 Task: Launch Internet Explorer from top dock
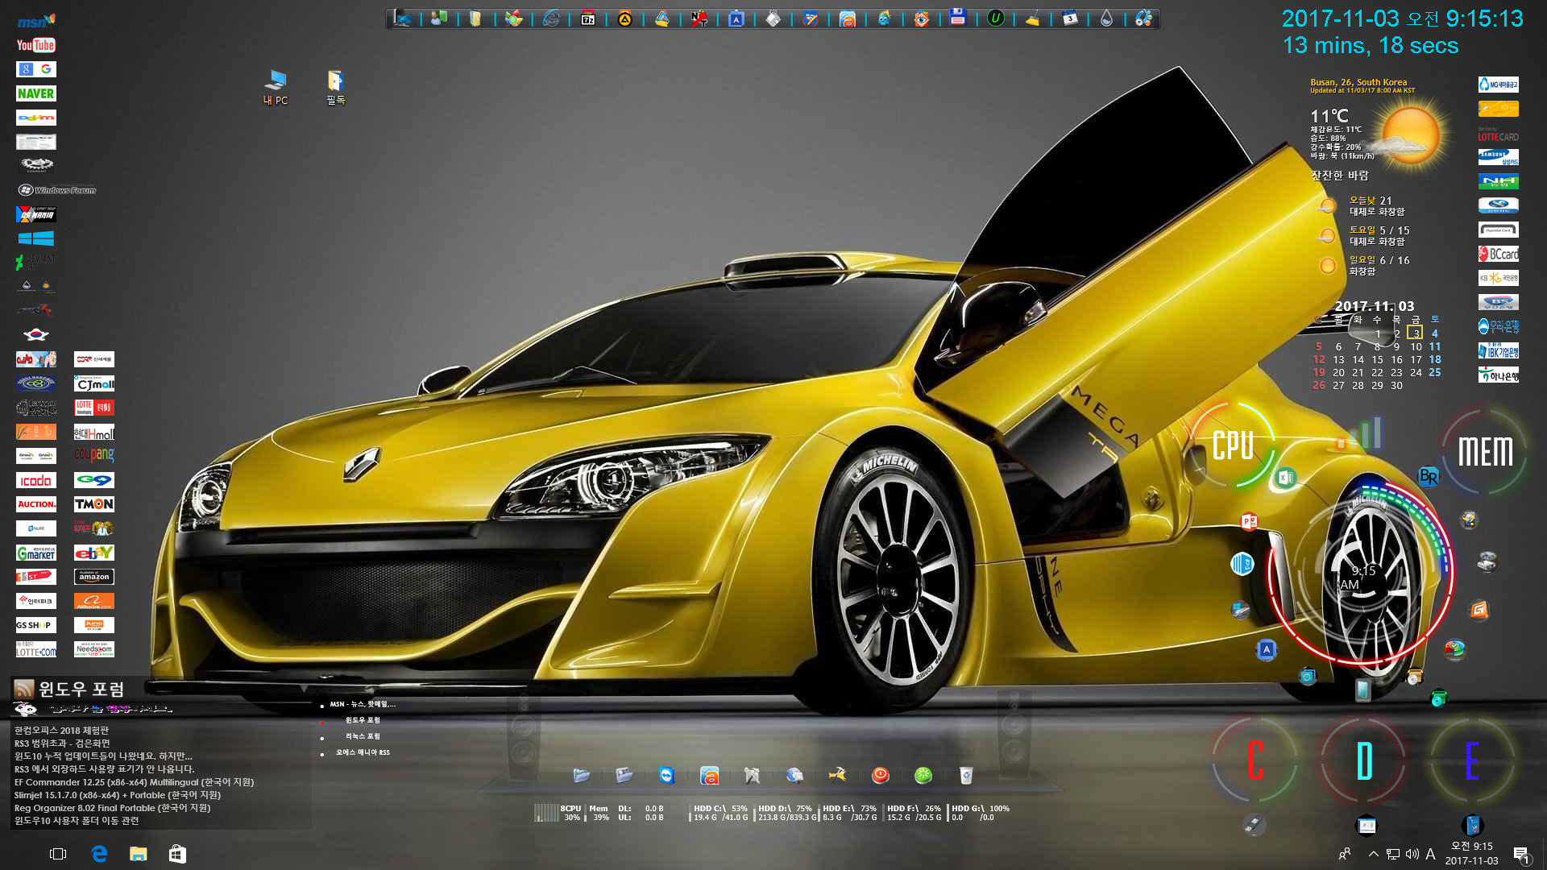(551, 19)
